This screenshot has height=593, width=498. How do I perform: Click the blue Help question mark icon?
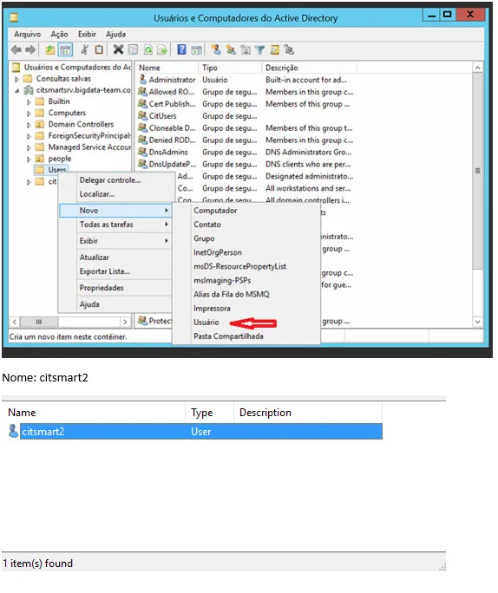(x=181, y=49)
